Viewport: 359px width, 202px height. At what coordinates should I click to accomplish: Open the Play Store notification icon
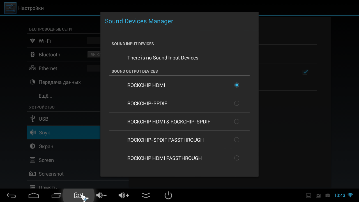327,196
